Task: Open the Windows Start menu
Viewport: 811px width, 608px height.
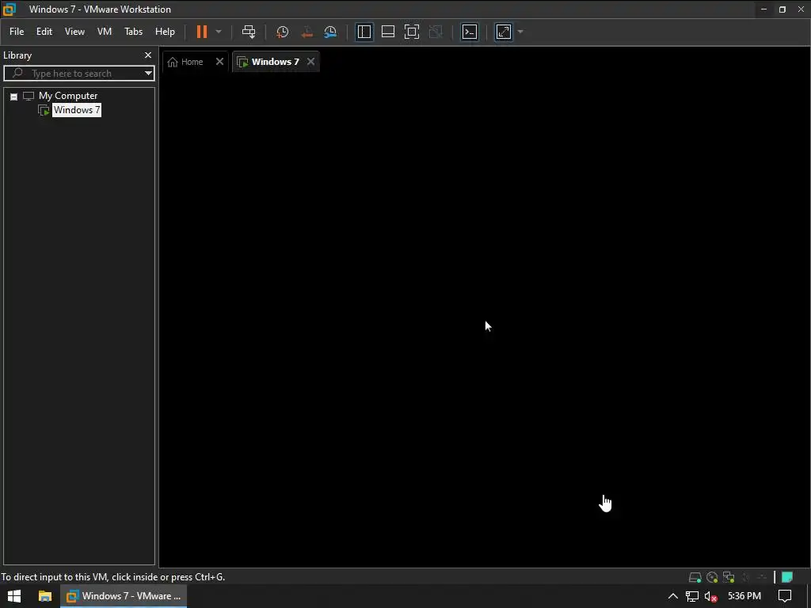Action: (14, 596)
